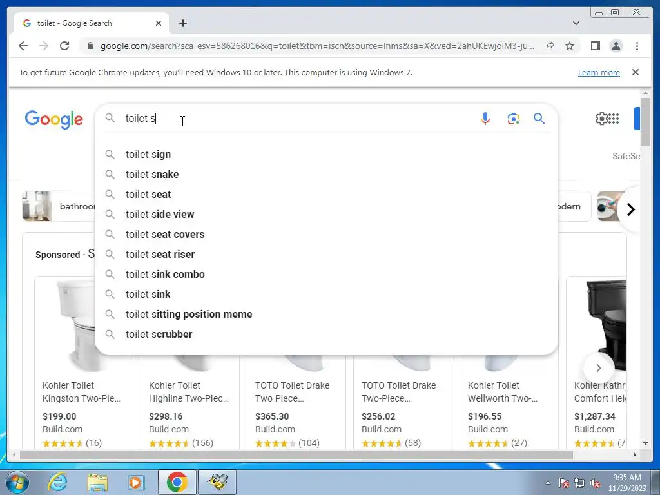Open the clock showing 9:35 AM
660x495 pixels.
tap(627, 483)
